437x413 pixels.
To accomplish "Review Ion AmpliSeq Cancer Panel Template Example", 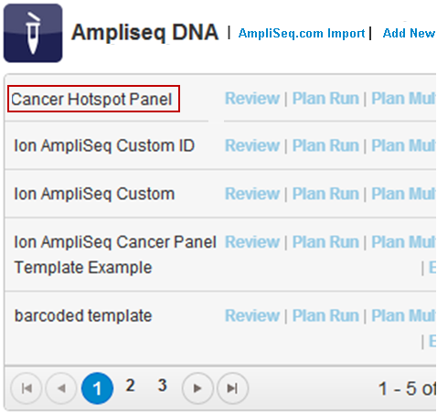I will click(252, 242).
